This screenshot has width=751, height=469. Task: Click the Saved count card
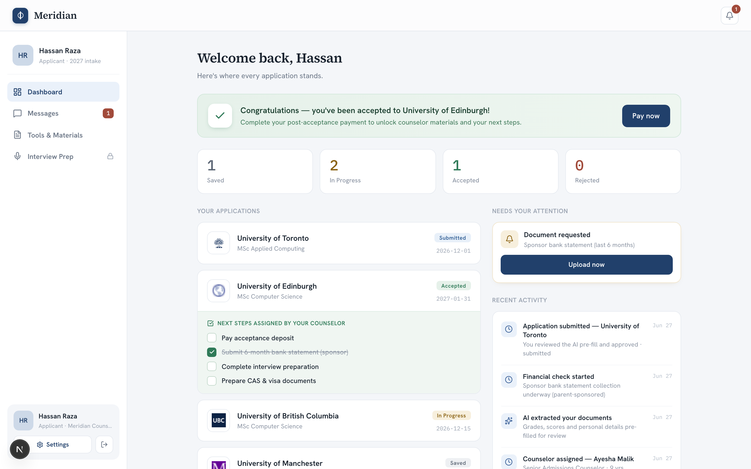click(x=255, y=171)
